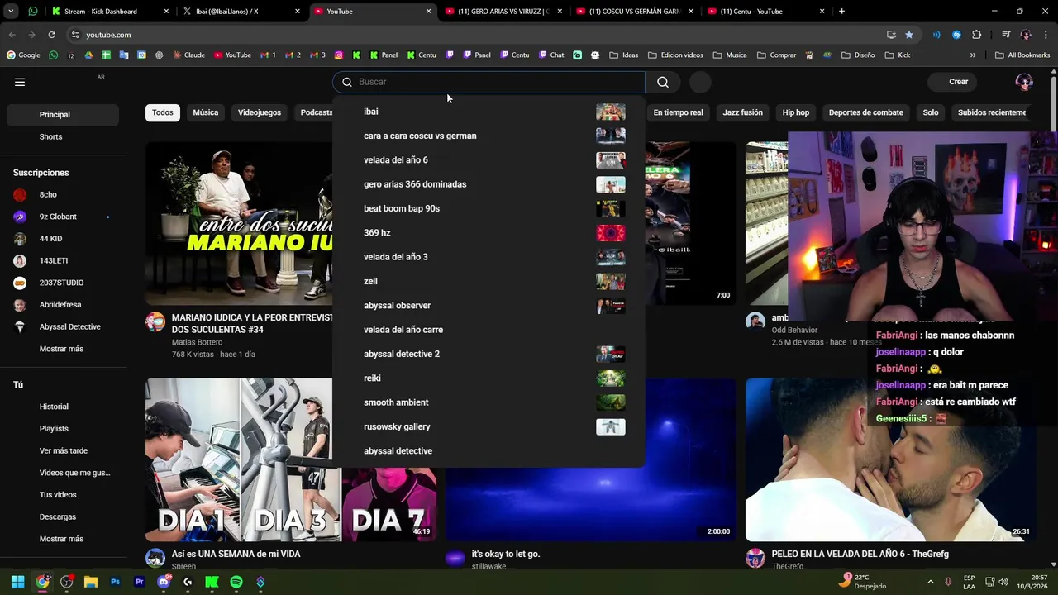1058x595 pixels.
Task: Choose 'gero arias 366 dominadas' suggestion
Action: 488,184
